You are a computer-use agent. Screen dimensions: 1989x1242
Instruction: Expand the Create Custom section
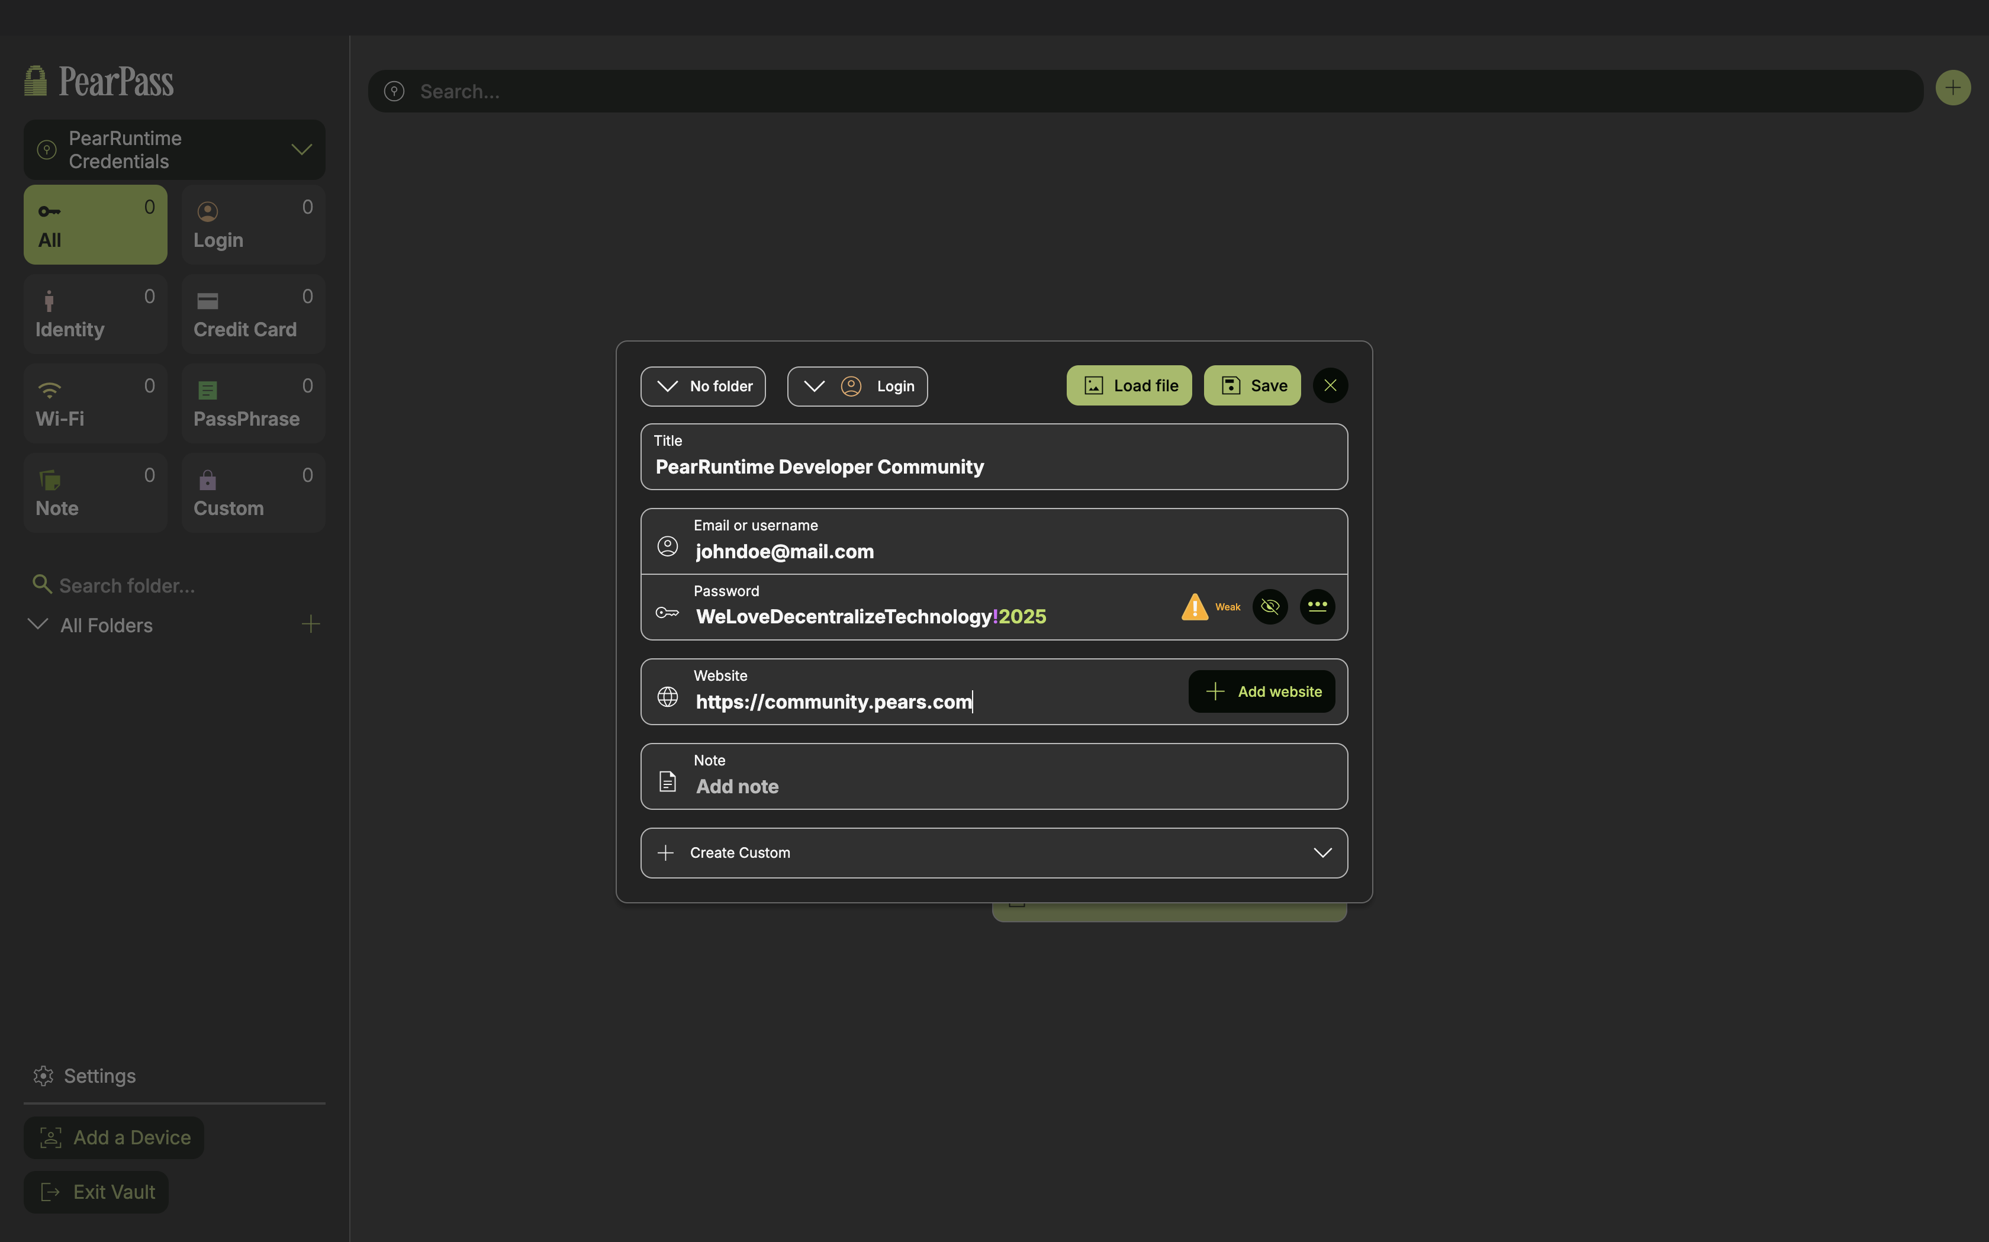(x=993, y=852)
